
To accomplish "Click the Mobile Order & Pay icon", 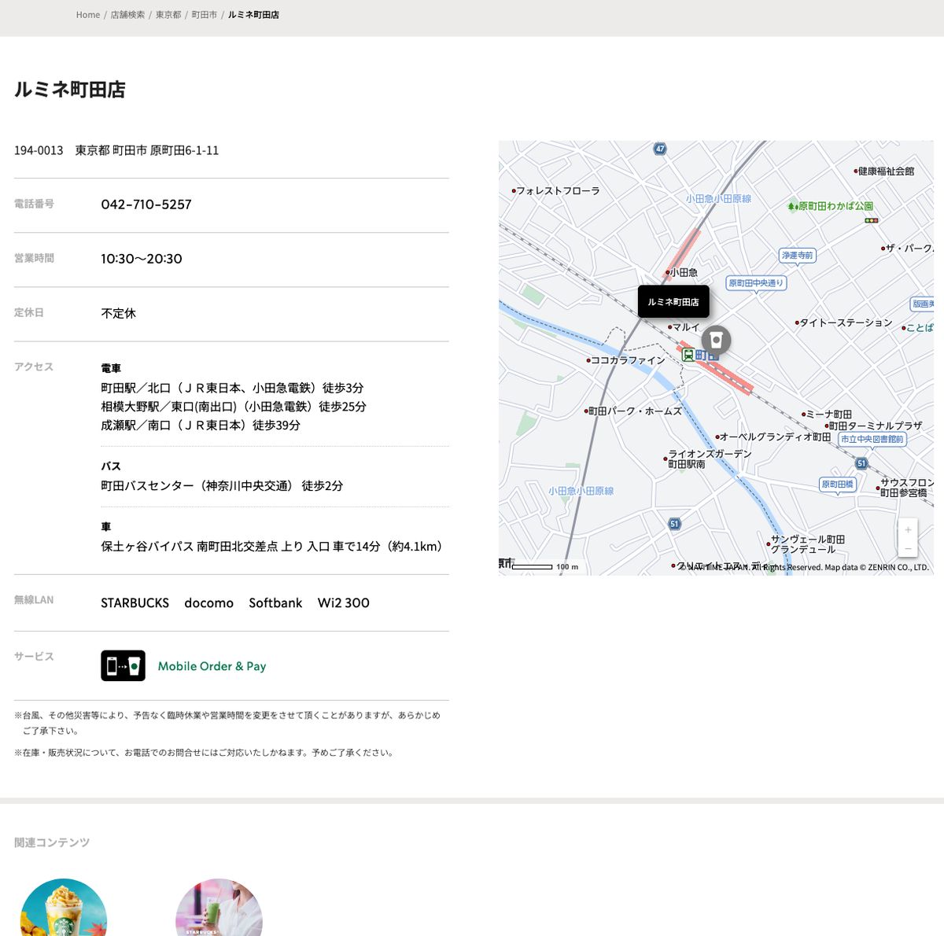I will pyautogui.click(x=123, y=665).
